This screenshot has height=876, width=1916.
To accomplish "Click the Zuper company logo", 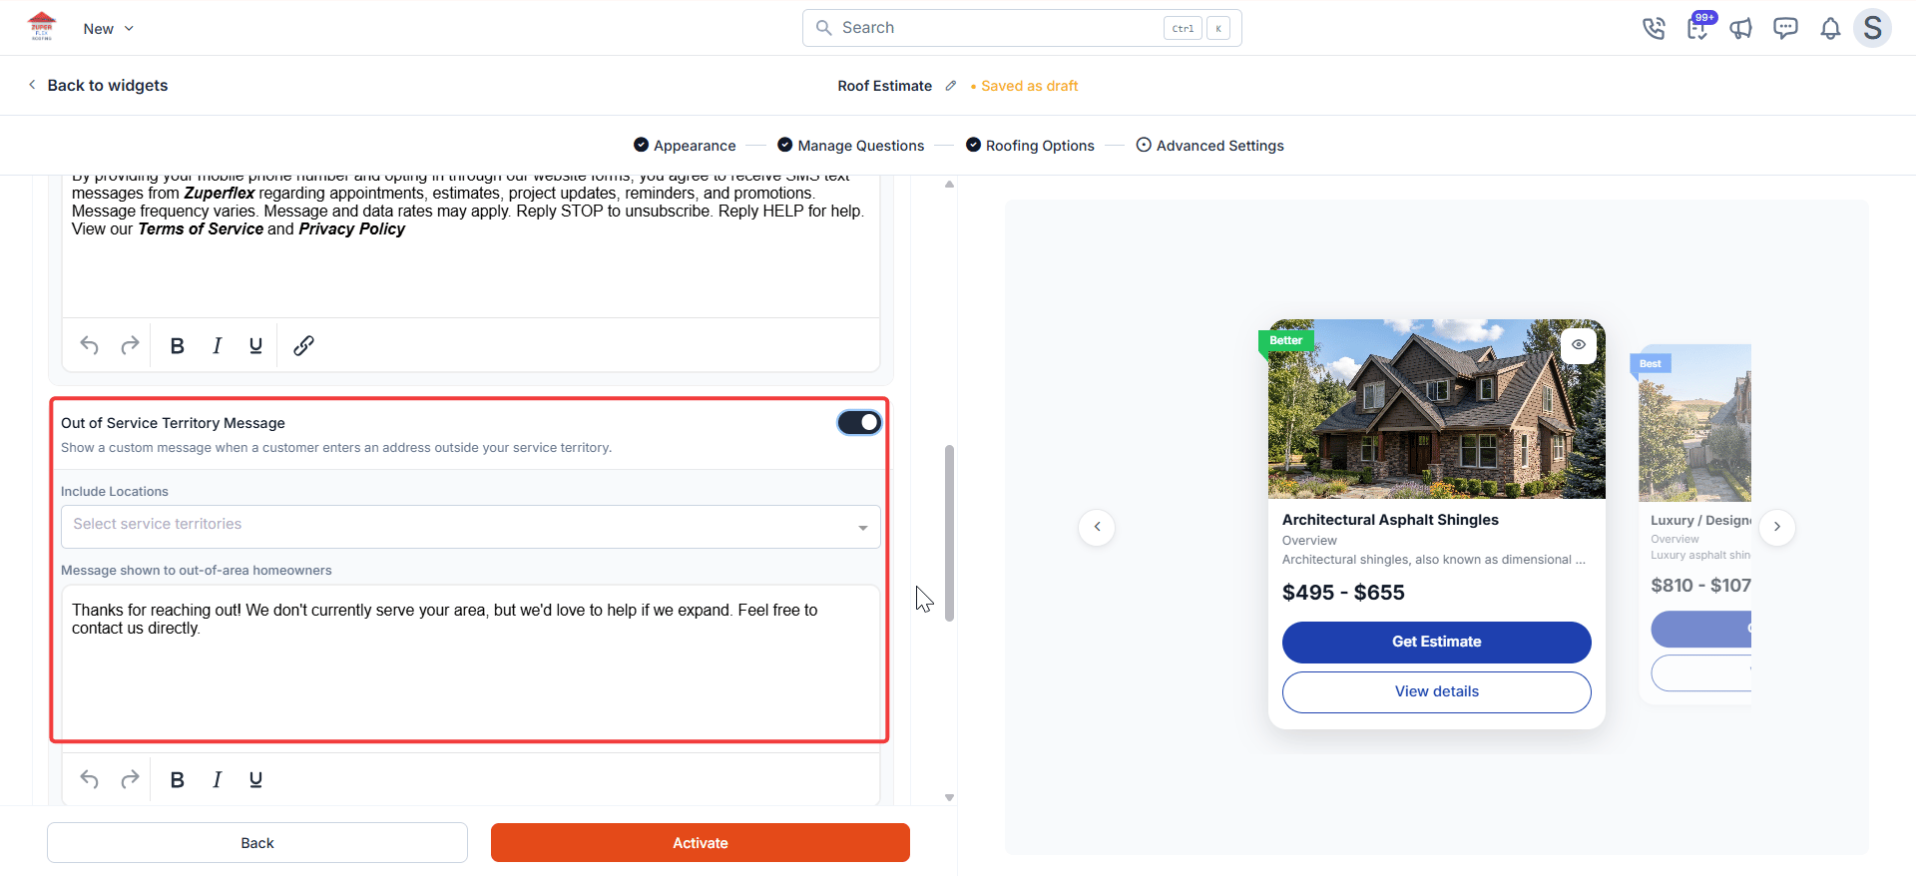I will [x=42, y=26].
